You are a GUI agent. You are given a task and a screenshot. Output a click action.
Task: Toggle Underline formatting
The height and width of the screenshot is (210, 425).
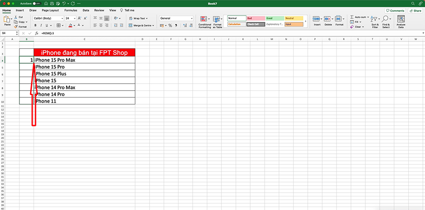[x=46, y=26]
